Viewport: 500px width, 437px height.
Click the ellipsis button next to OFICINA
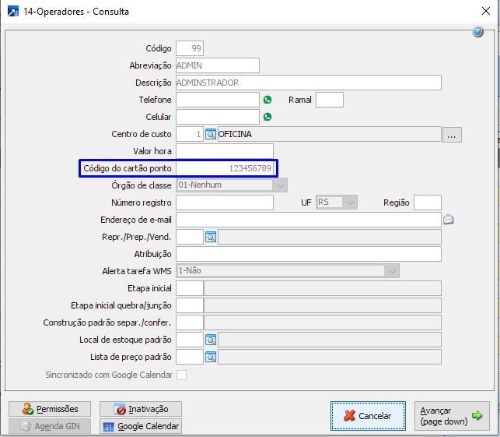tap(452, 135)
